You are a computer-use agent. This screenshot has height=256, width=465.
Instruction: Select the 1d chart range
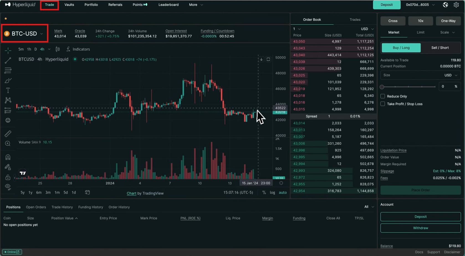point(74,192)
